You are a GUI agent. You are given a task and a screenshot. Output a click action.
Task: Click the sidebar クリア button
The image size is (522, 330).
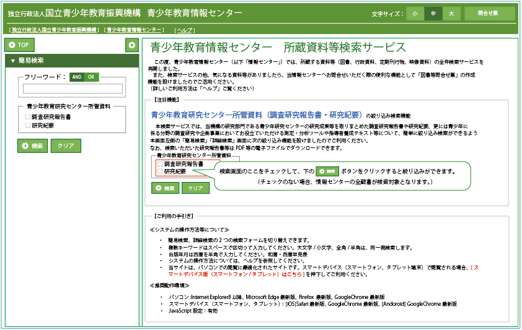point(66,146)
